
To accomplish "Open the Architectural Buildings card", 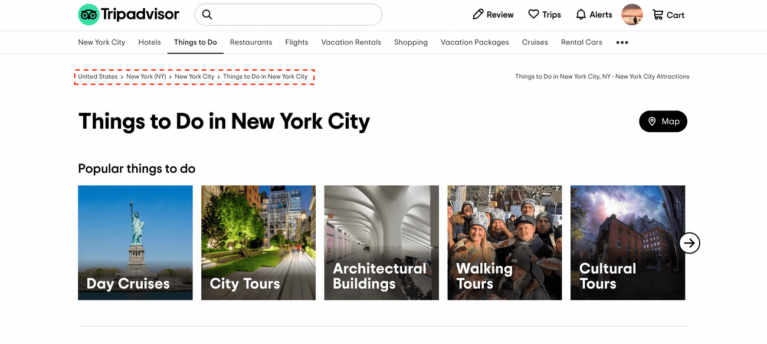I will [382, 243].
